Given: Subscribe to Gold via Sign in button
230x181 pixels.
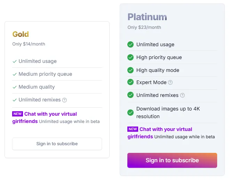Looking at the screenshot, I should coord(57,144).
